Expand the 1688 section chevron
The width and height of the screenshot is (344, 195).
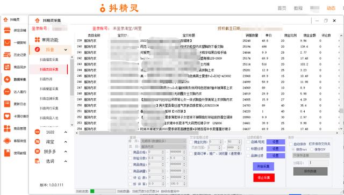66,132
